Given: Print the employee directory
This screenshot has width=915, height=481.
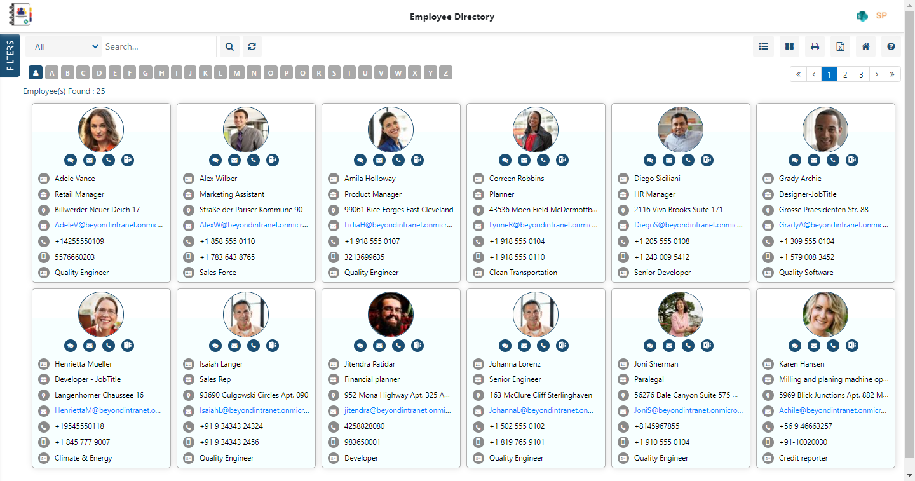Looking at the screenshot, I should 814,46.
